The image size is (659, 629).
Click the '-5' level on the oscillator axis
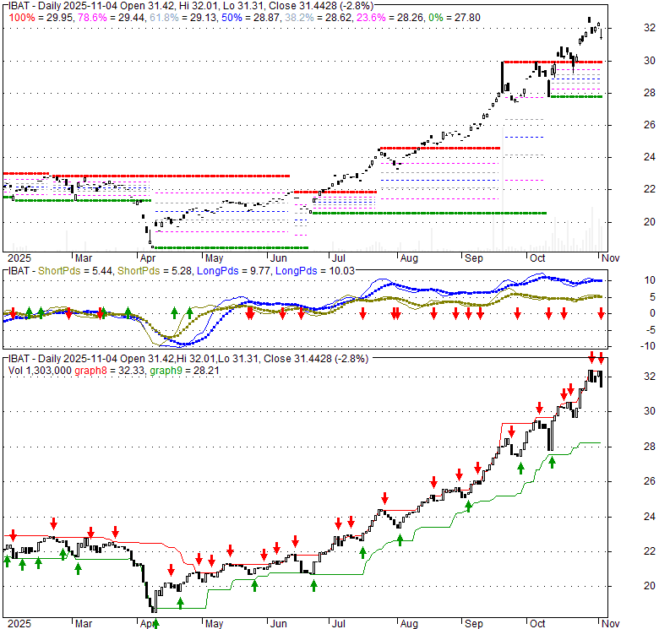[x=651, y=330]
